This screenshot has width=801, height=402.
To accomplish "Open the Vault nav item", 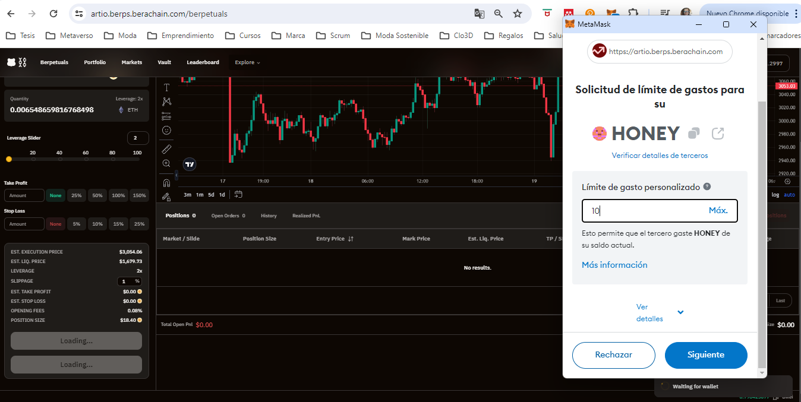I will (165, 62).
